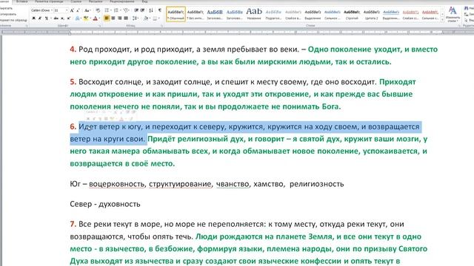The width and height of the screenshot is (474, 266).
Task: Toggle the active Align Left button
Action: point(107,18)
